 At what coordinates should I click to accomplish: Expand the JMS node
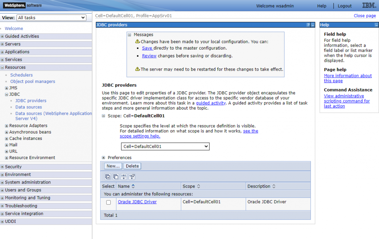click(7, 88)
